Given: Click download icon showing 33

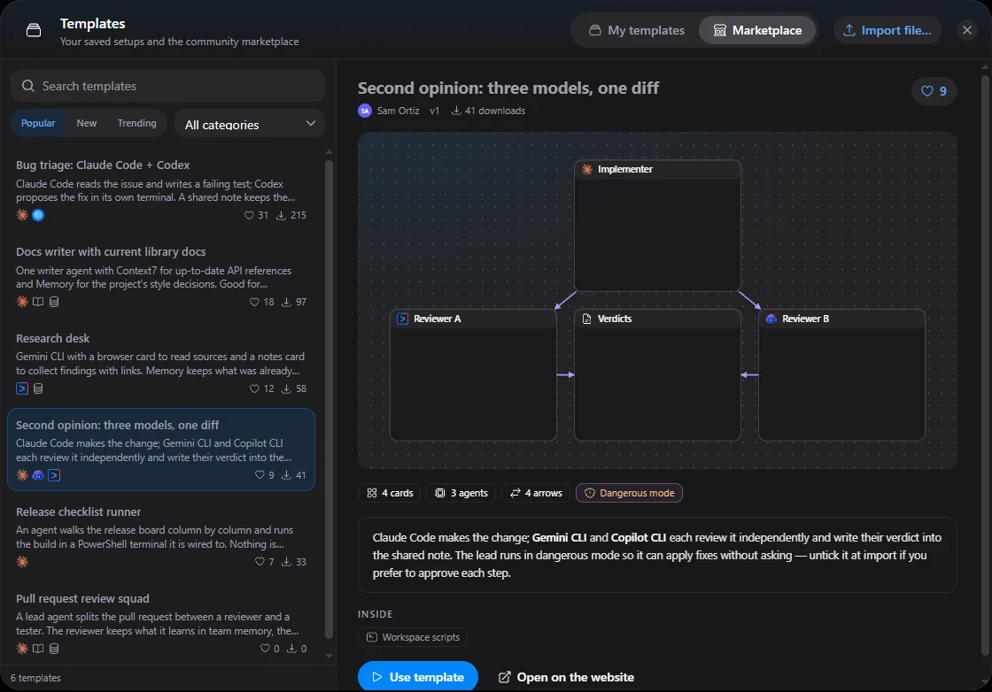Looking at the screenshot, I should (286, 562).
